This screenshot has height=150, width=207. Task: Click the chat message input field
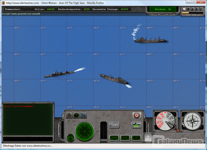coord(28,139)
